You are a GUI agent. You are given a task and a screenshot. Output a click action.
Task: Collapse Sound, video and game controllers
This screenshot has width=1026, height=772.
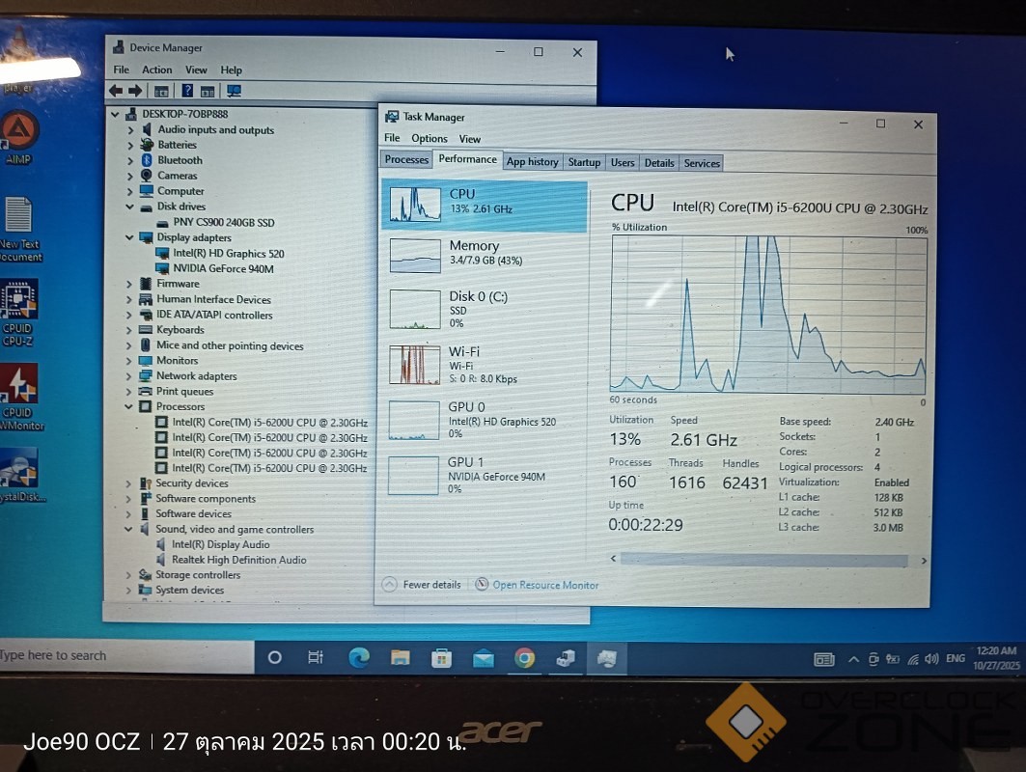[x=128, y=529]
